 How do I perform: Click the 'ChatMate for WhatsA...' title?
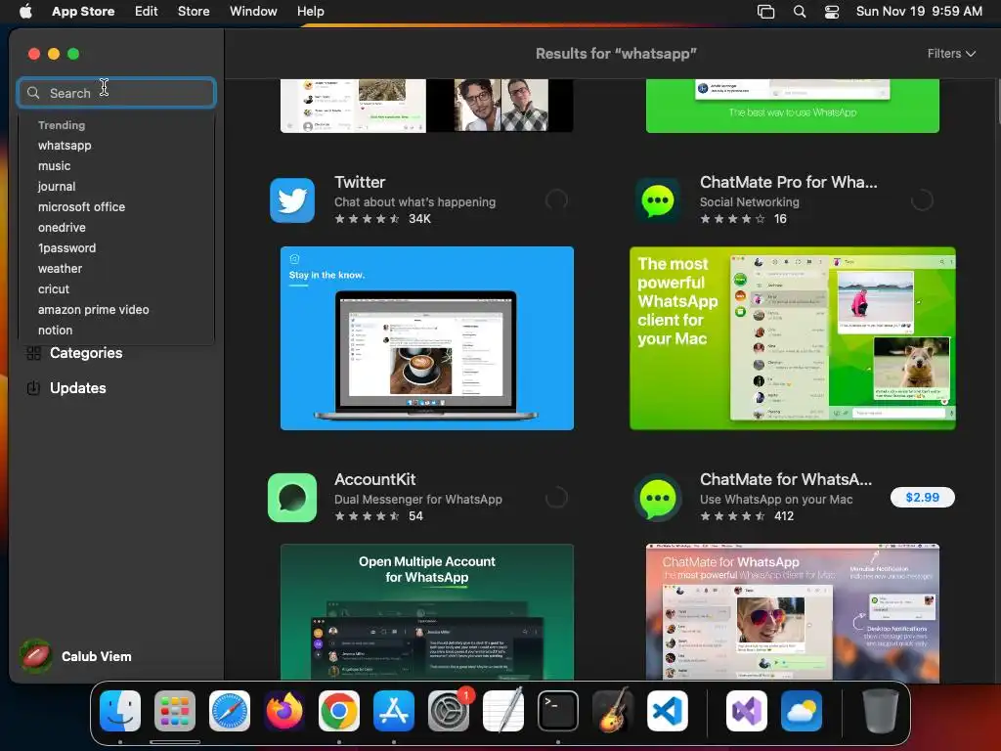point(785,479)
